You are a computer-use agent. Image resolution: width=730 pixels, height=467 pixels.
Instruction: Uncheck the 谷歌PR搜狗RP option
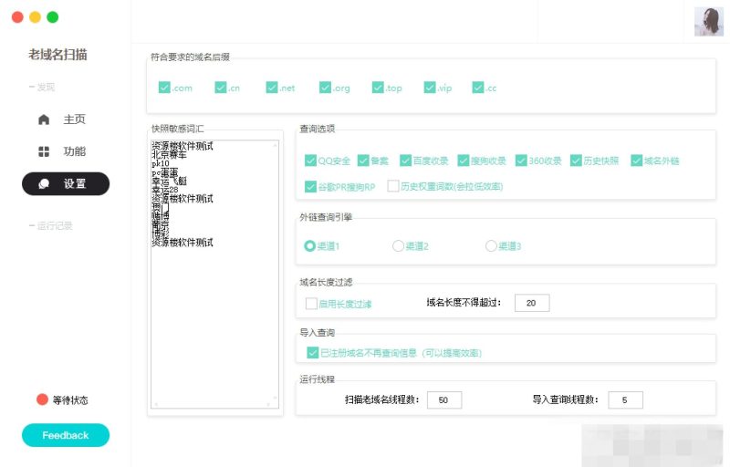click(310, 186)
